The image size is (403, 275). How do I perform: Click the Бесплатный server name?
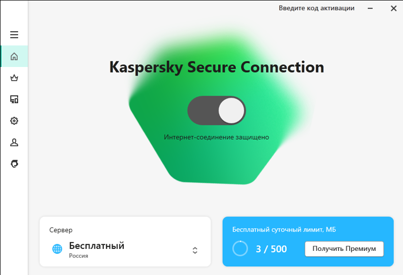coord(97,246)
